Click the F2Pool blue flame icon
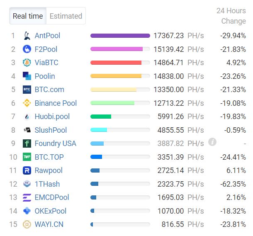Viewport: 253px width, 236px height. (x=27, y=49)
